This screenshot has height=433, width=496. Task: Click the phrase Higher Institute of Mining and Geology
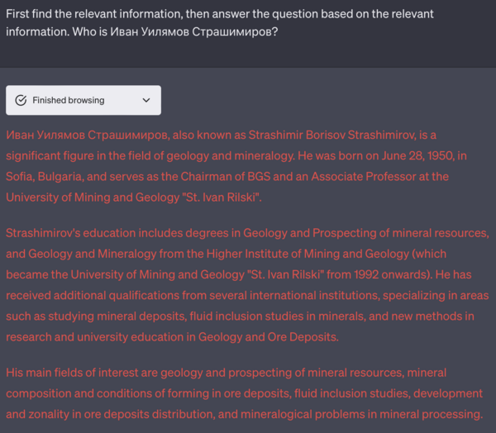[308, 254]
